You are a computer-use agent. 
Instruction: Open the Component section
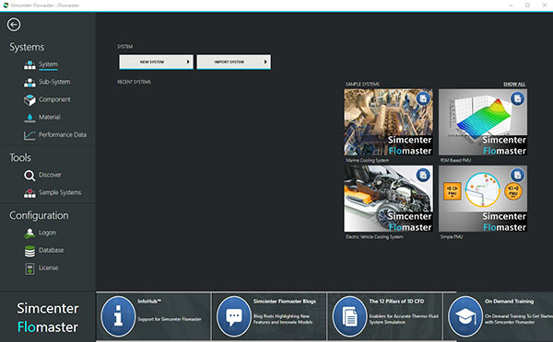[x=54, y=99]
